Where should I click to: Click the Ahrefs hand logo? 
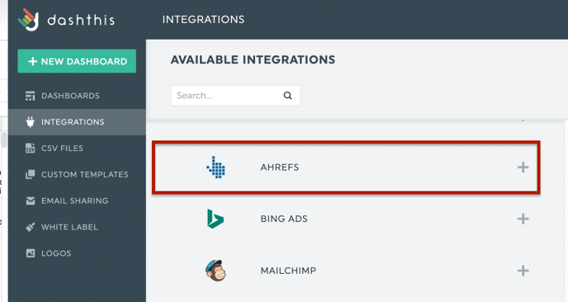tap(216, 168)
